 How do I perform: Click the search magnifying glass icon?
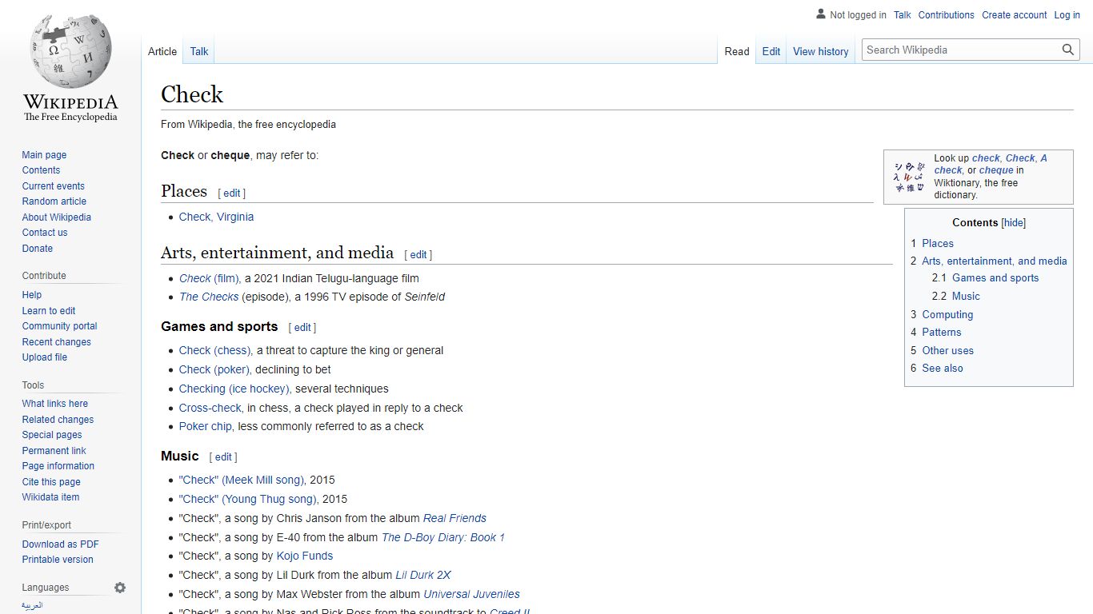(x=1068, y=50)
